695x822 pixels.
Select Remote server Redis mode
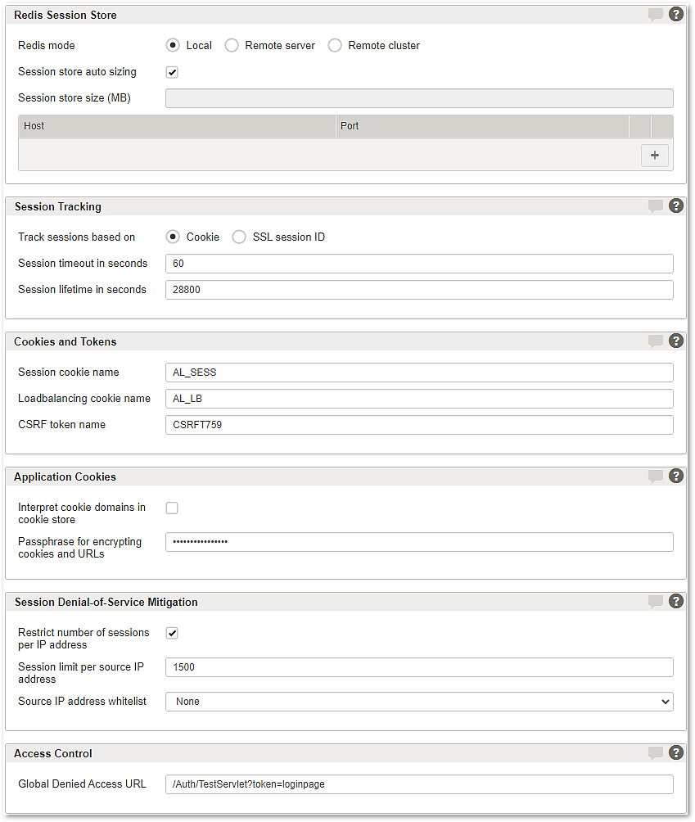coord(232,46)
